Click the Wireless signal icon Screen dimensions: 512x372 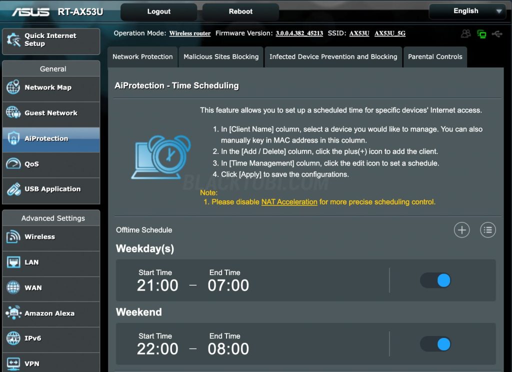pos(13,236)
